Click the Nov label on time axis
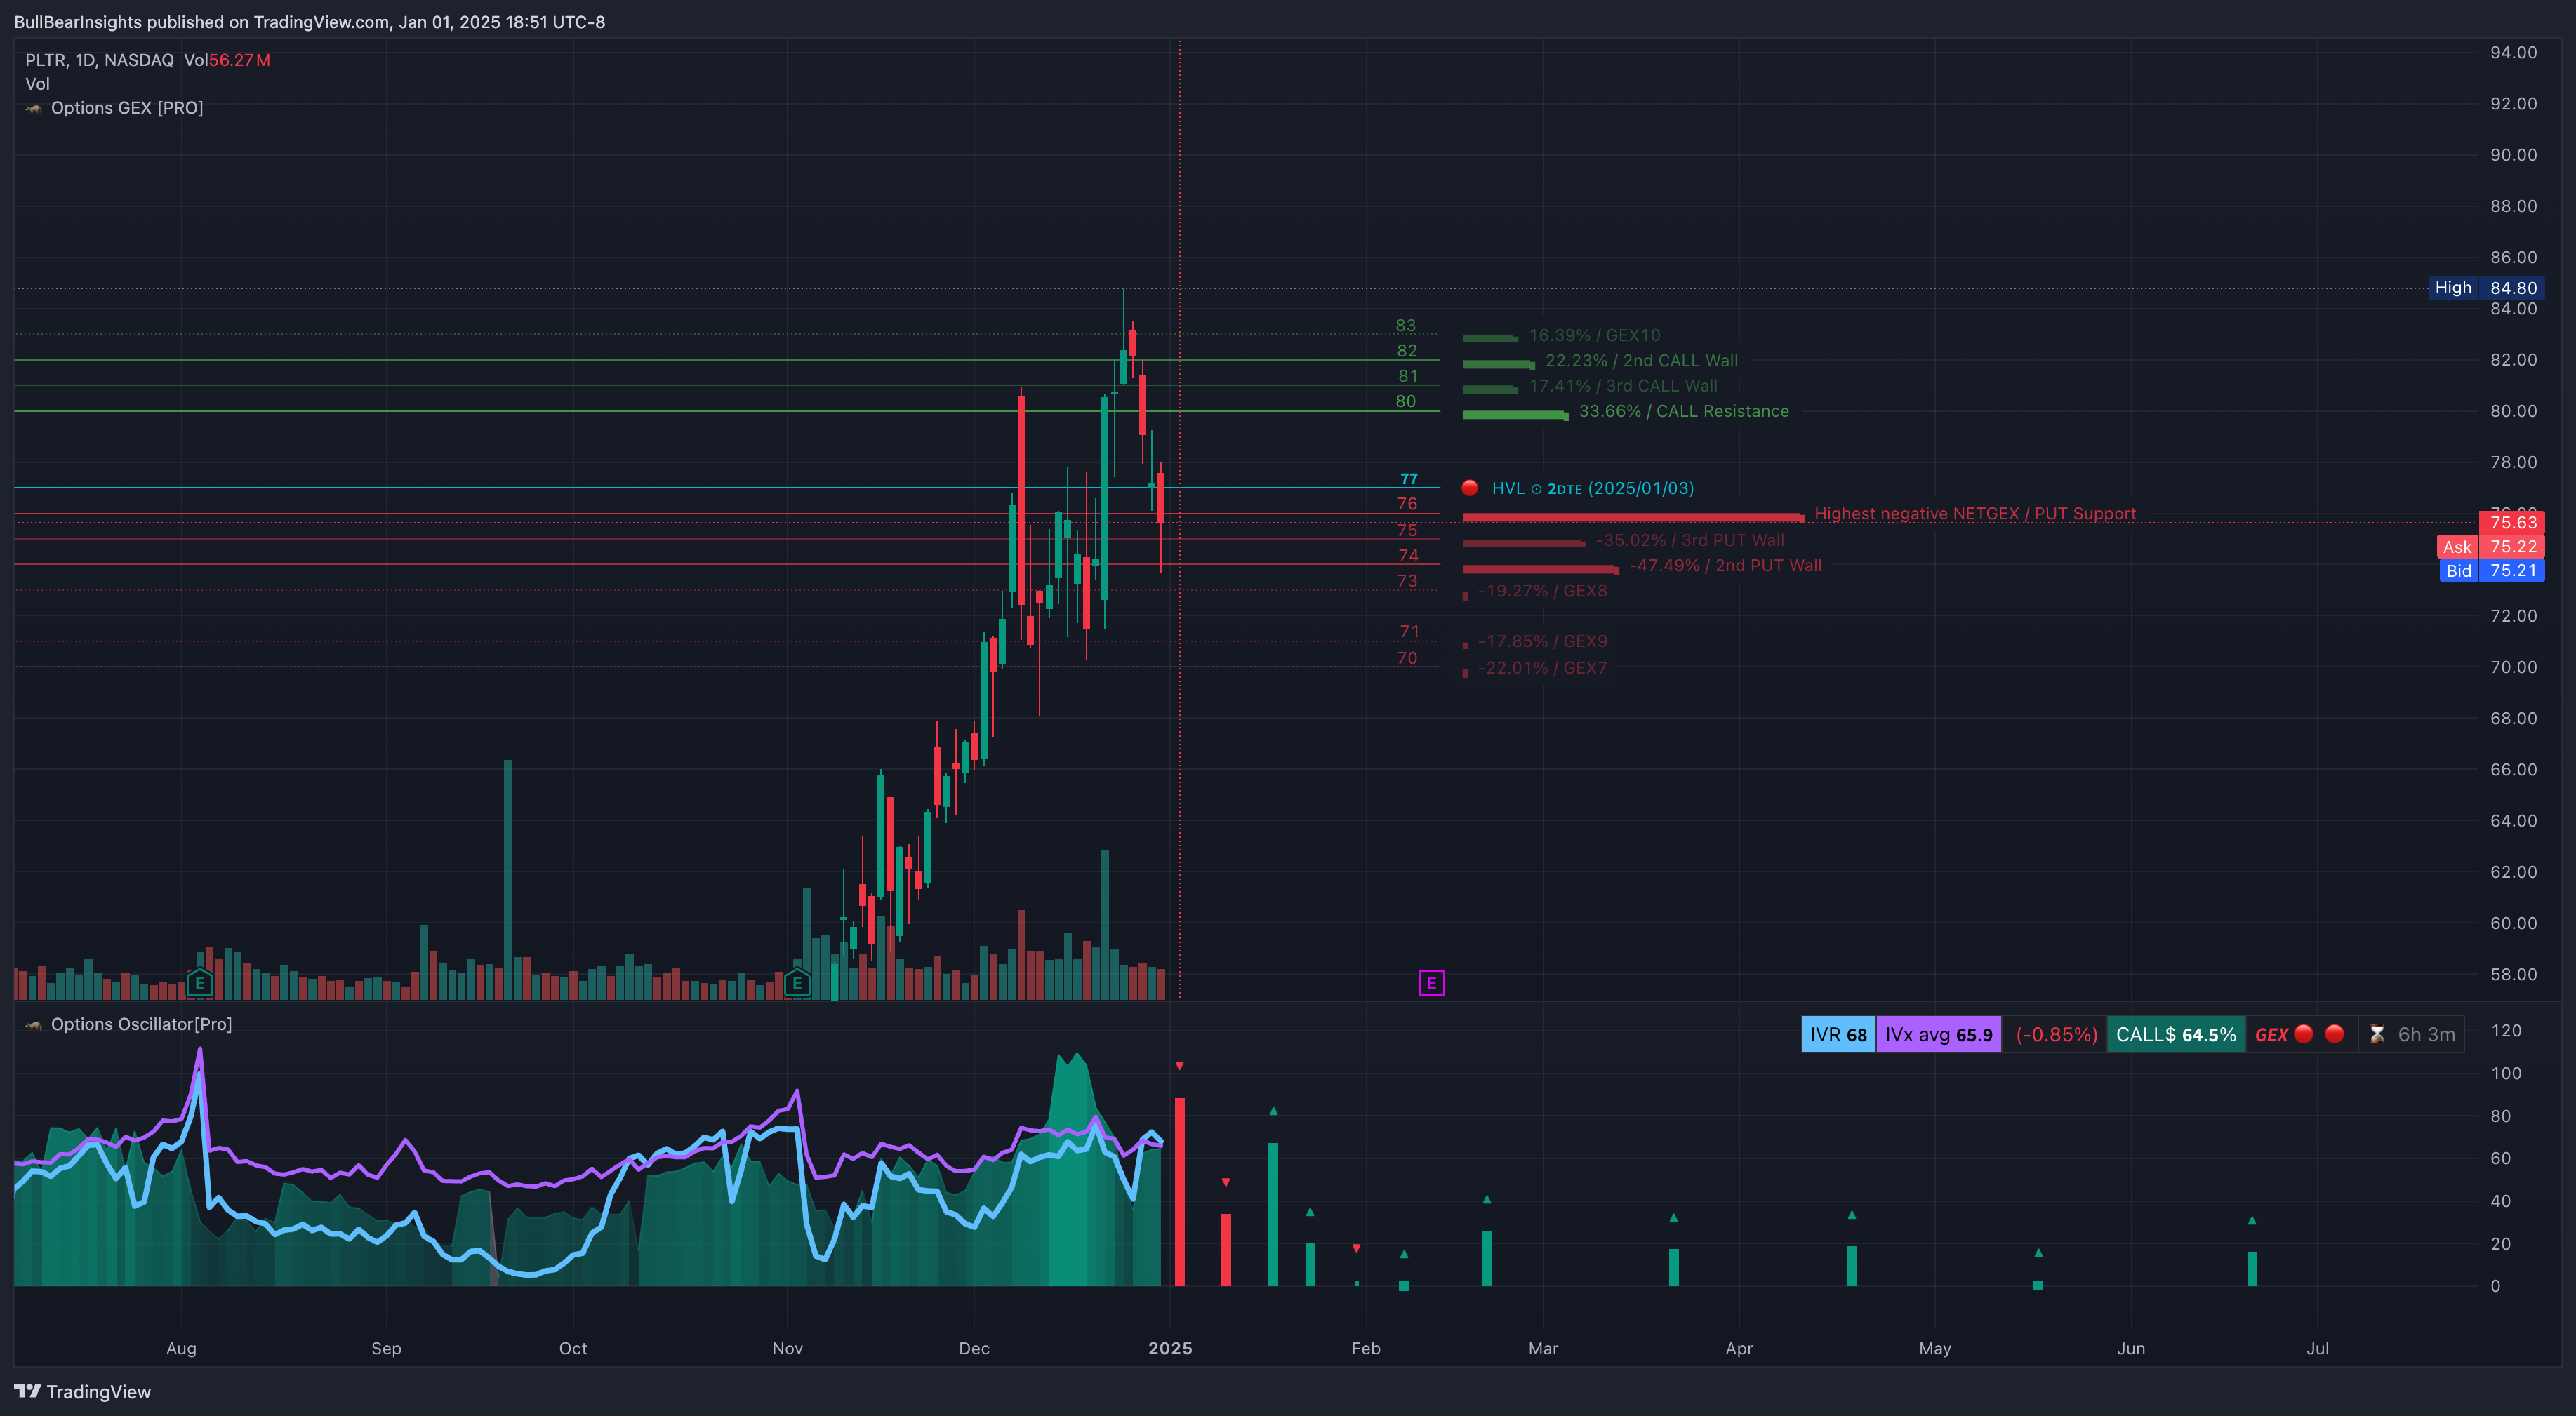2576x1416 pixels. (787, 1348)
